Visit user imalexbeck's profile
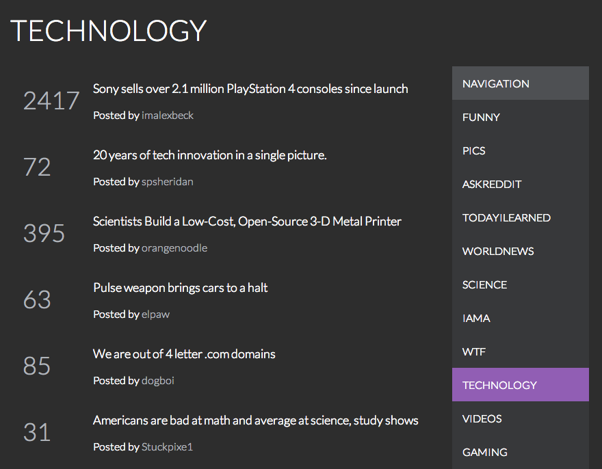Viewport: 602px width, 469px height. (168, 116)
